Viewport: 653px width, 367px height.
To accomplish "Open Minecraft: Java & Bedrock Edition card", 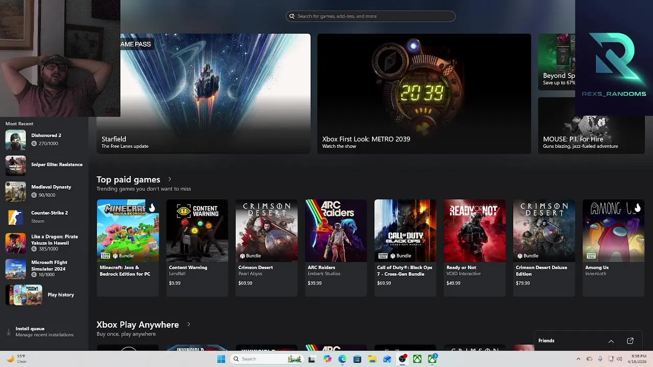I will [128, 248].
